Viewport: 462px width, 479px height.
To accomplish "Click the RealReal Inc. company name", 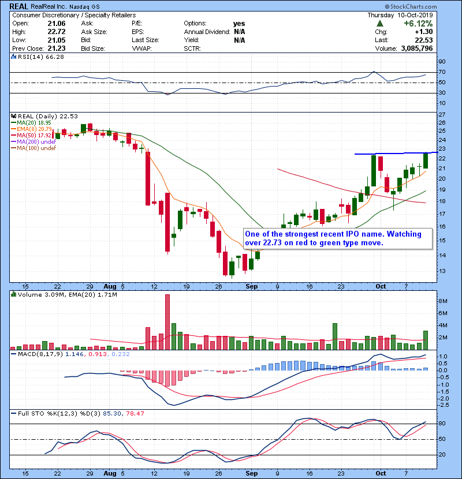I will [x=48, y=6].
